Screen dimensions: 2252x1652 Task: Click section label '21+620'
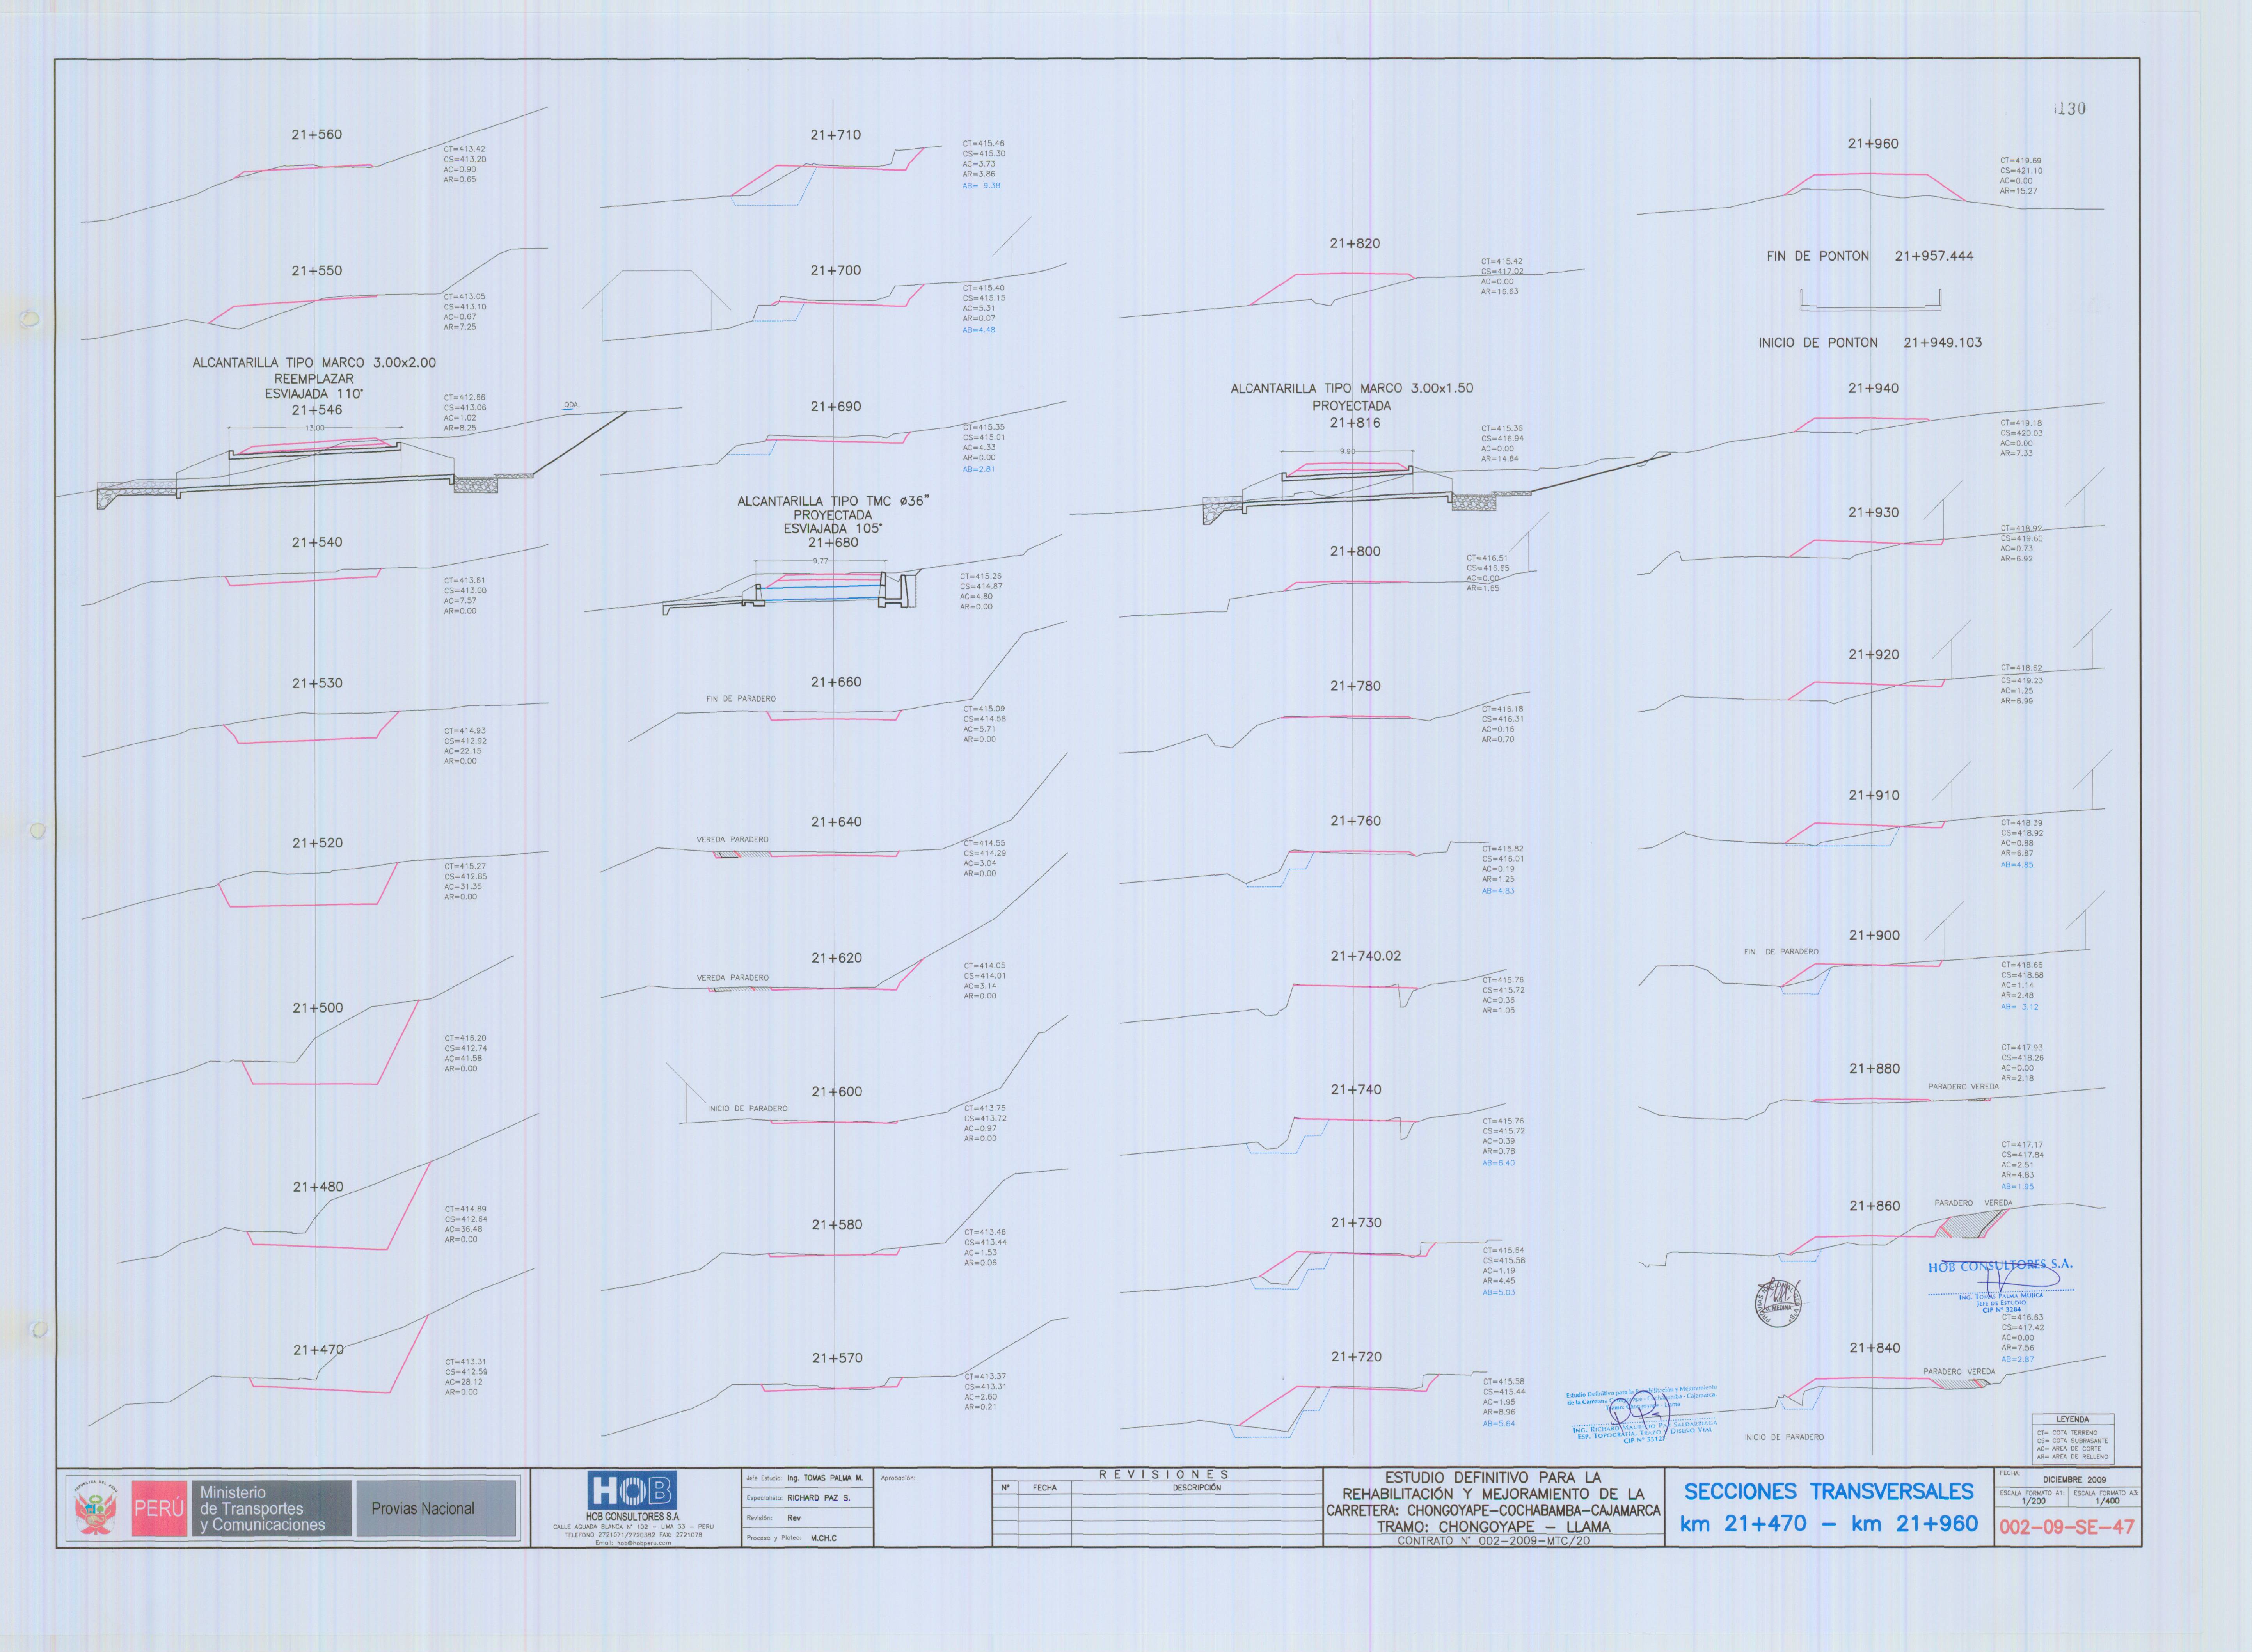pyautogui.click(x=836, y=958)
